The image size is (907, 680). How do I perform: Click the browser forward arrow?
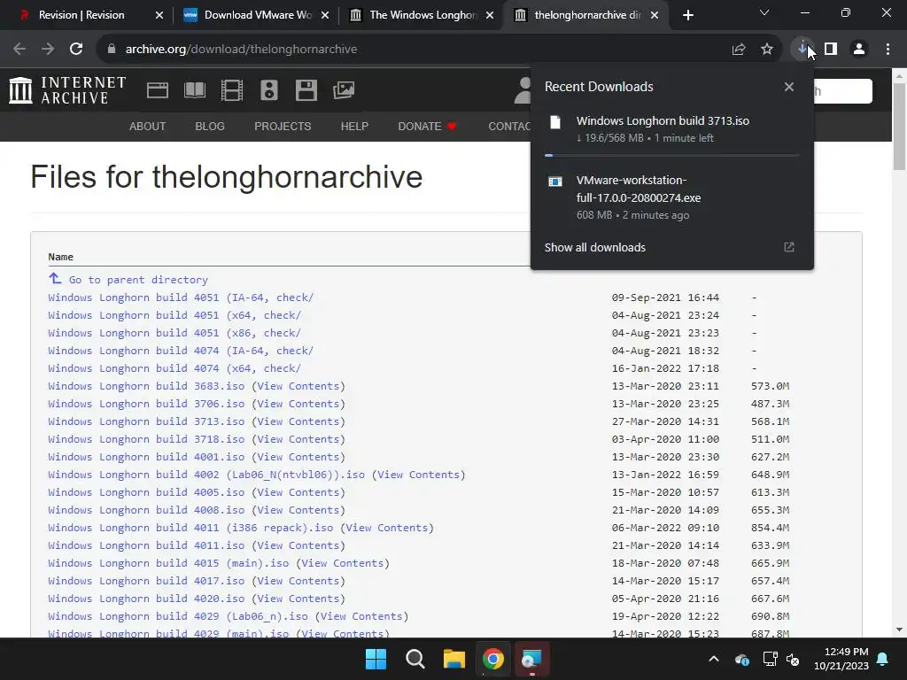[48, 50]
